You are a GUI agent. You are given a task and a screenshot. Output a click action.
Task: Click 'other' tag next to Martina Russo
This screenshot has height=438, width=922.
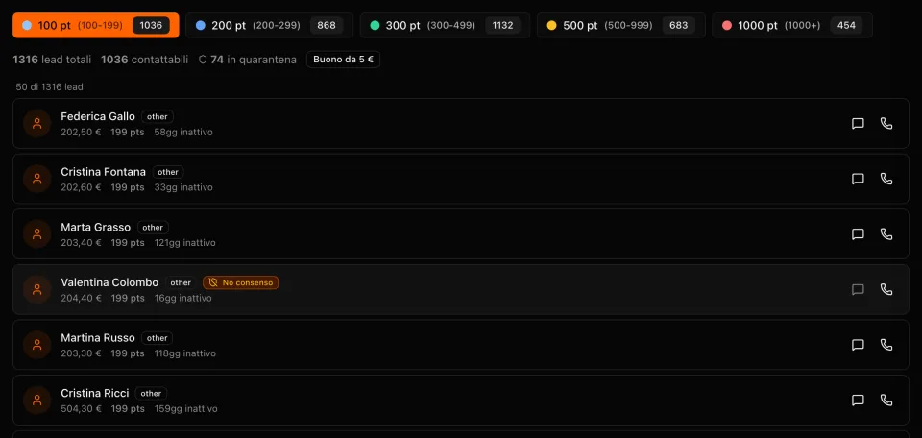coord(157,338)
